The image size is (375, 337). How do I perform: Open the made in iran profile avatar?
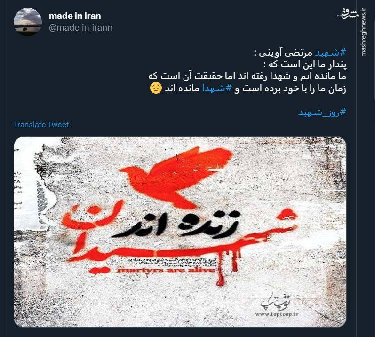28,22
